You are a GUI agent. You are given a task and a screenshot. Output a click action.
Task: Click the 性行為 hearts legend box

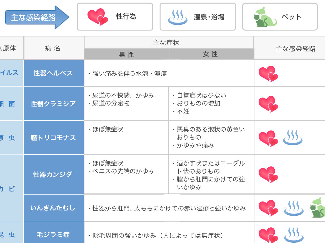[x=115, y=17]
